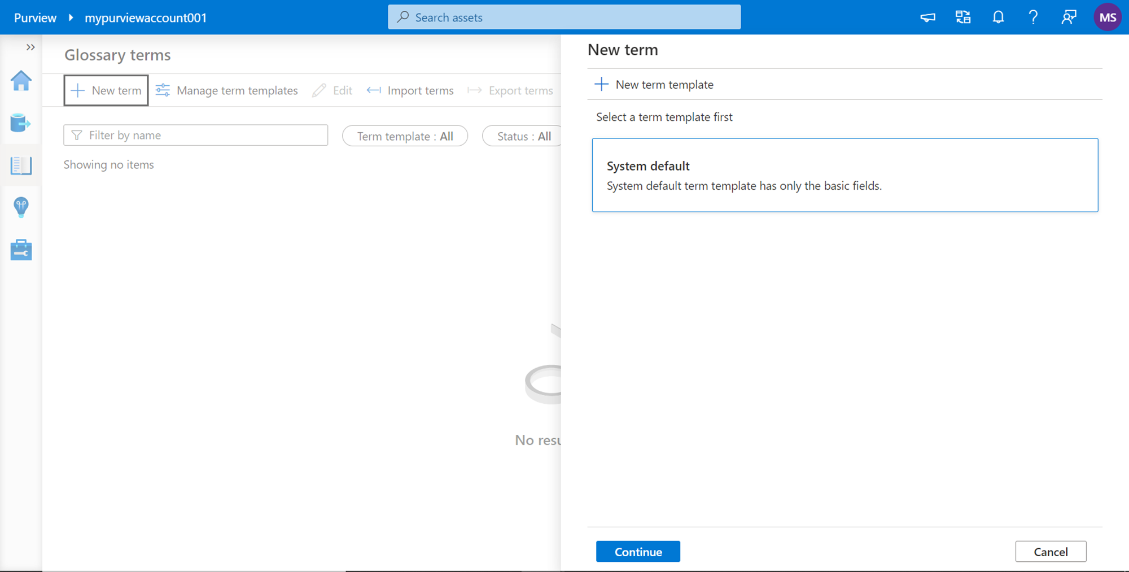
Task: Open the Term template filter dropdown
Action: 405,136
